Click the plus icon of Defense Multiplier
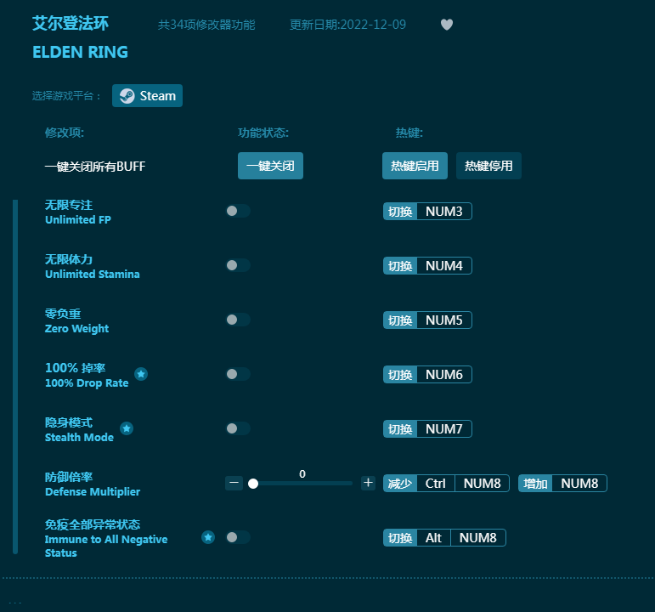Image resolution: width=655 pixels, height=612 pixels. [x=368, y=483]
